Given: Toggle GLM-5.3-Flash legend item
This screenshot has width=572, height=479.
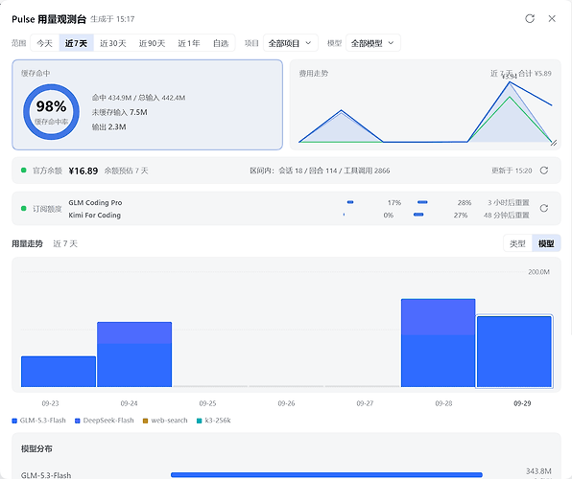Looking at the screenshot, I should [39, 421].
